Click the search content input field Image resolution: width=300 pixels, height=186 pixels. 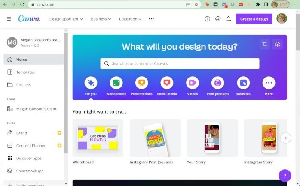180,63
